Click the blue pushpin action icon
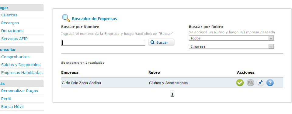The width and height of the screenshot is (292, 114). (x=260, y=83)
